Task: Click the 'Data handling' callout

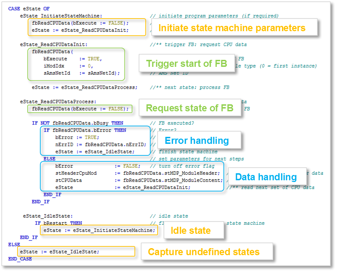Action: pyautogui.click(x=267, y=176)
